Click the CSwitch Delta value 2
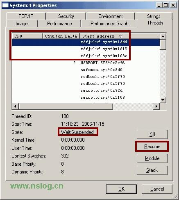The height and width of the screenshot is (200, 179). pos(75,63)
